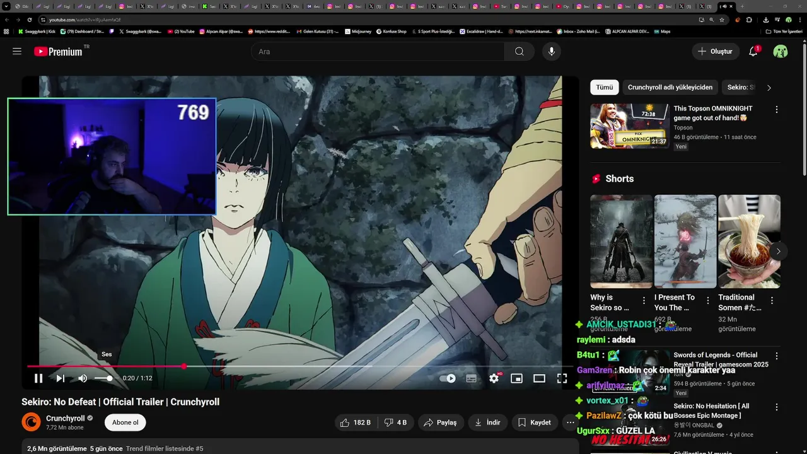This screenshot has width=807, height=454.
Task: Open options for Swords of Legends trailer
Action: 777,356
